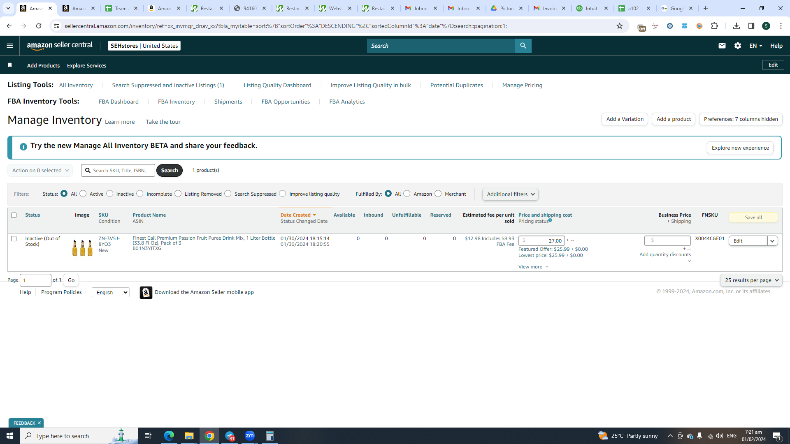Open the All Inventory listing tool
790x444 pixels.
pos(76,85)
